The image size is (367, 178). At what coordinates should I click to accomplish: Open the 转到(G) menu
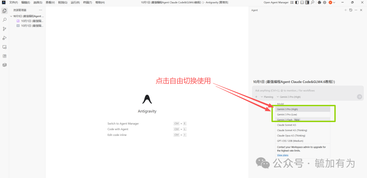(63, 2)
